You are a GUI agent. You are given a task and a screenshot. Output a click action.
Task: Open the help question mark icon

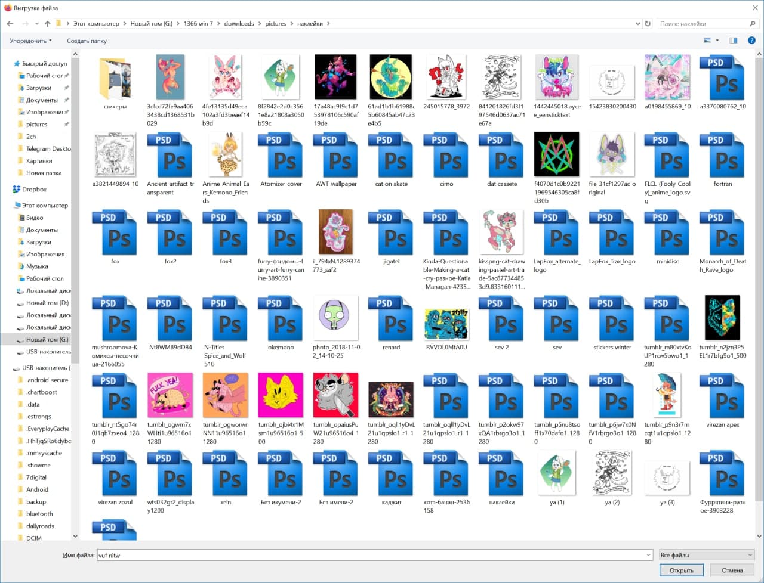point(751,41)
